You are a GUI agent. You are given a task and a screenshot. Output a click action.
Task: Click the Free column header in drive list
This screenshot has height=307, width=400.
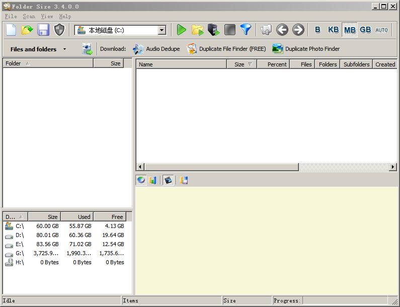110,216
